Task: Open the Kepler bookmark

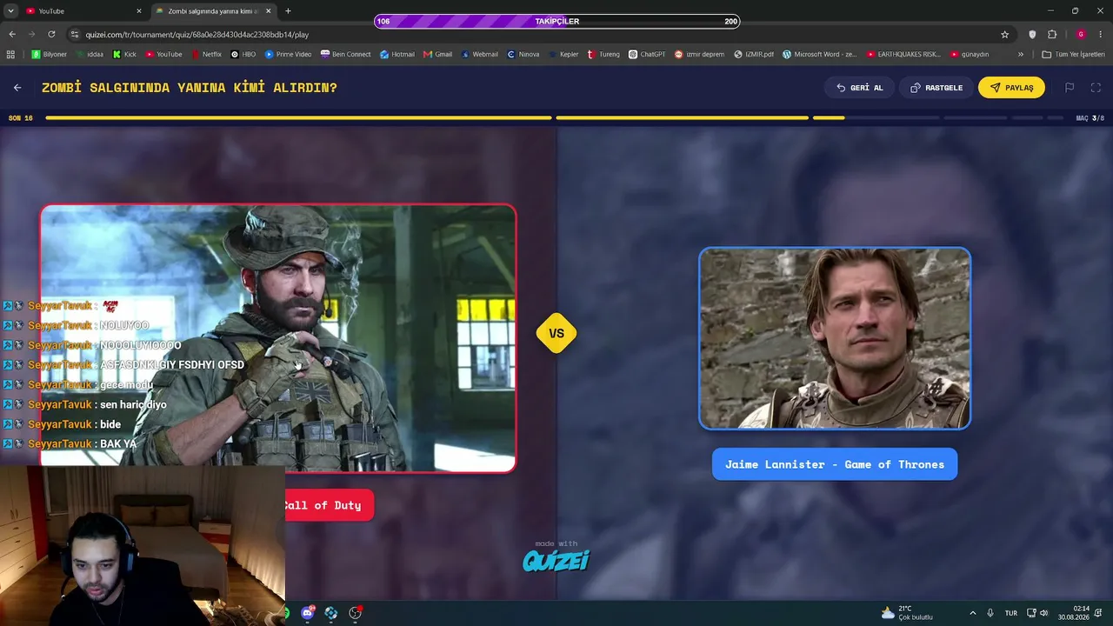Action: pyautogui.click(x=563, y=54)
